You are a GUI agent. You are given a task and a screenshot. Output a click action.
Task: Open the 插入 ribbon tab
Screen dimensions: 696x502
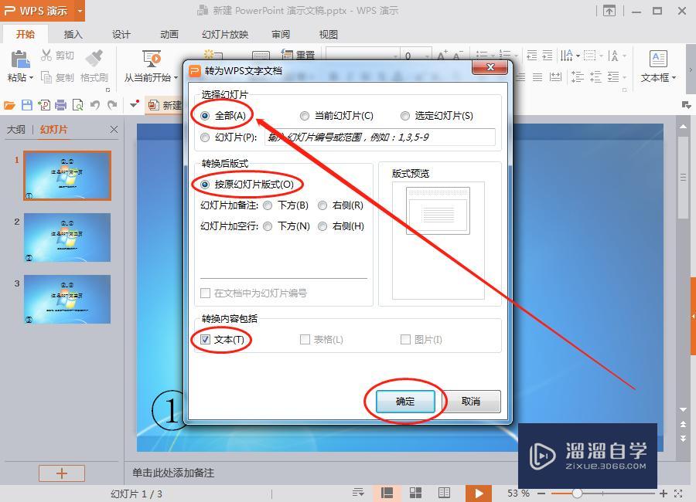coord(73,34)
